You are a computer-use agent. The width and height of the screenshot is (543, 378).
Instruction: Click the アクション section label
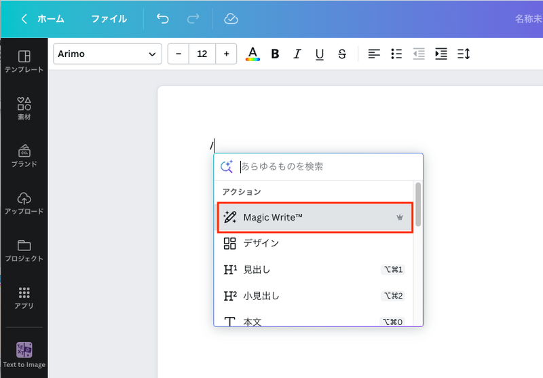click(x=242, y=192)
